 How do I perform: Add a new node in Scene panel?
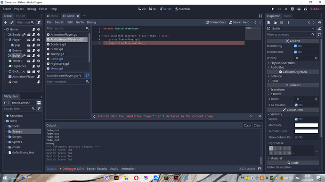[6, 23]
